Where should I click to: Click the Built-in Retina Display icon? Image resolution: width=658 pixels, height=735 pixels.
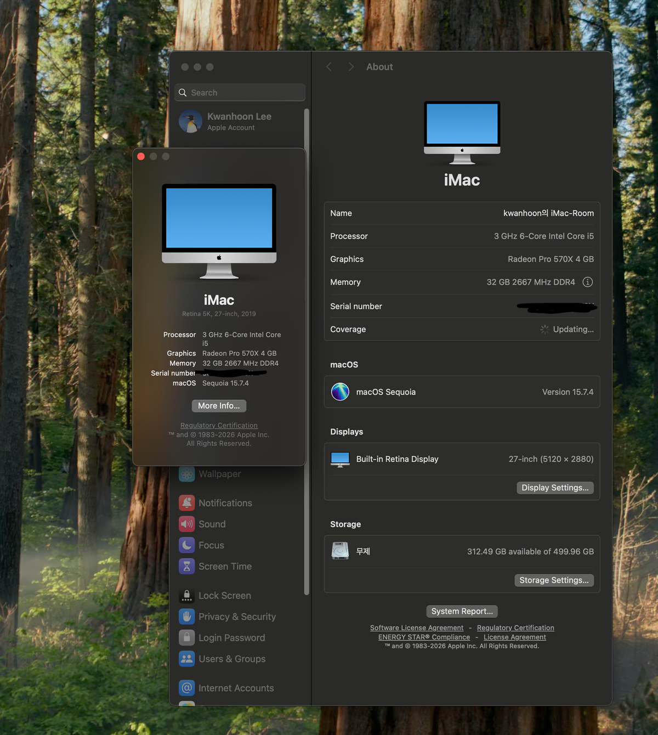pos(340,459)
